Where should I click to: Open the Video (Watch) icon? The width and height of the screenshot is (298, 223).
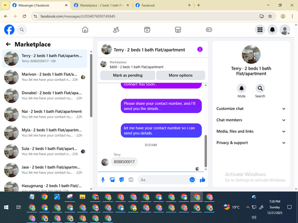(x=147, y=30)
